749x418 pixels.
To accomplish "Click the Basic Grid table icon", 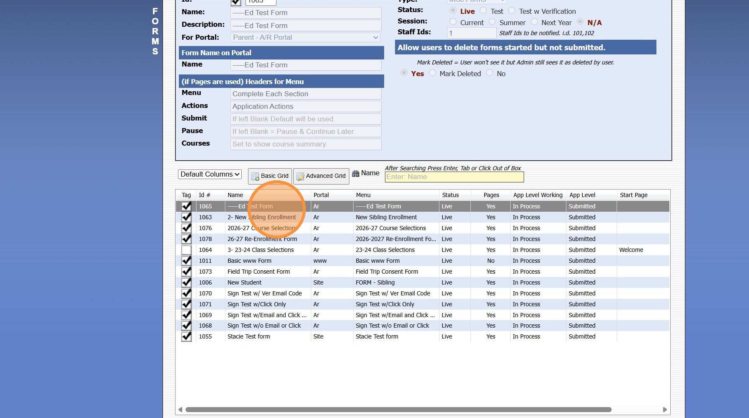I will click(255, 177).
